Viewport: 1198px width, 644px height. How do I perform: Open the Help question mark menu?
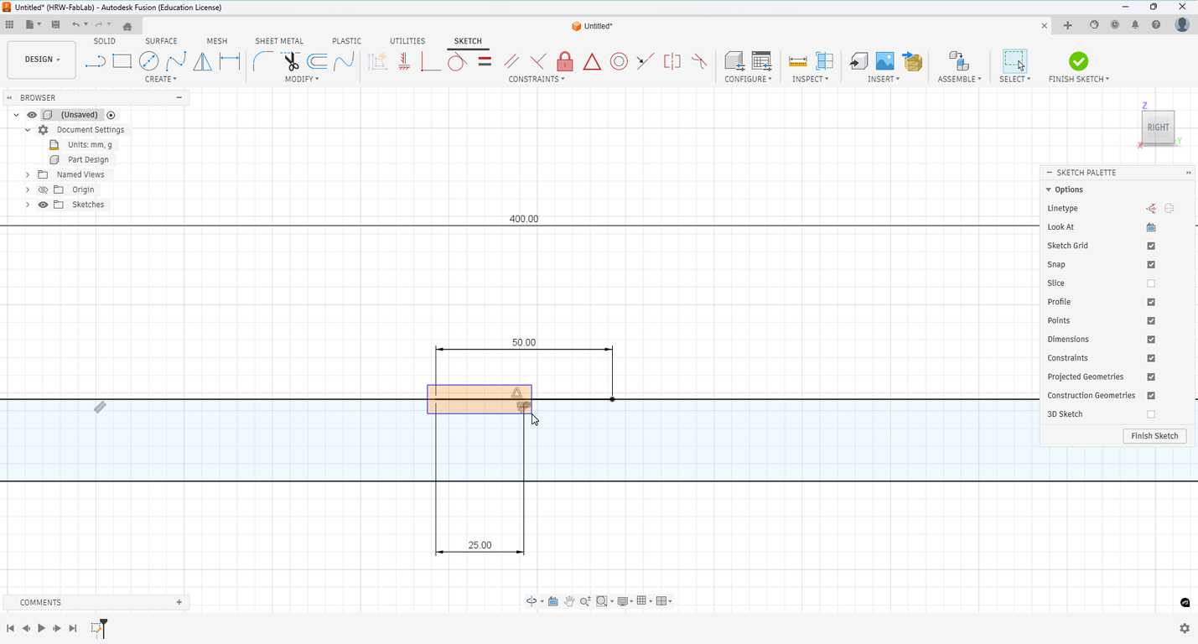coord(1157,25)
